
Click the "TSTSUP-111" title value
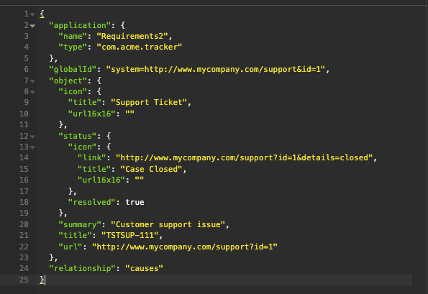130,235
